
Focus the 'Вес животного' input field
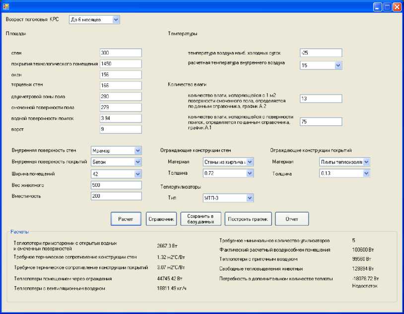click(116, 185)
